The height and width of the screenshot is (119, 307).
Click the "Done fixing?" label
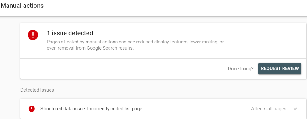pos(241,69)
